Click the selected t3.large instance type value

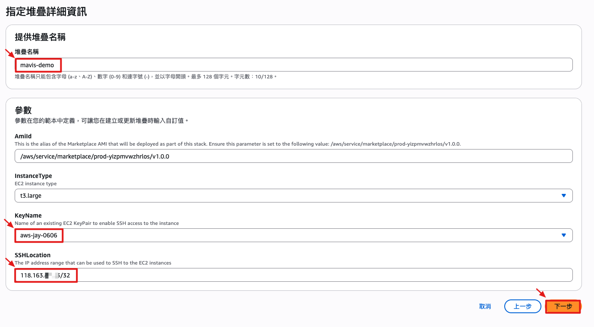coord(31,196)
